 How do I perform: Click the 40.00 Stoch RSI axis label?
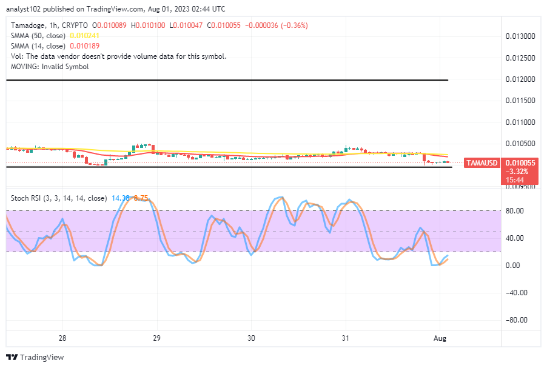515,238
